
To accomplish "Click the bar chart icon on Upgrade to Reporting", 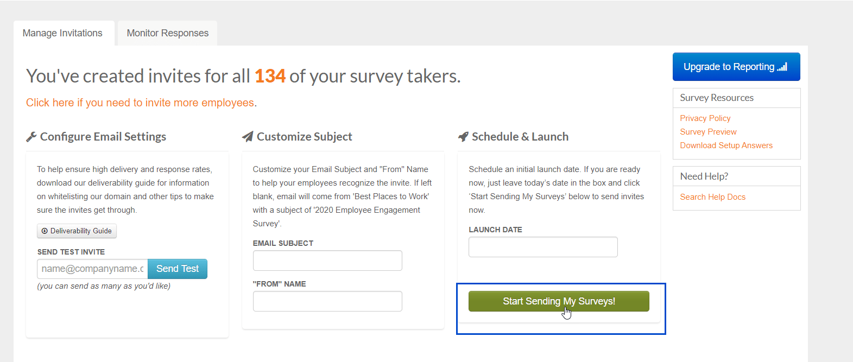I will (x=782, y=66).
